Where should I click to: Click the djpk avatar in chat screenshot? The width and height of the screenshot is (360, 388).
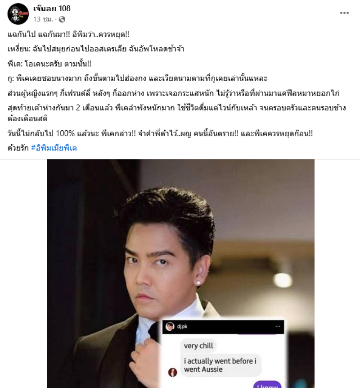pyautogui.click(x=170, y=327)
